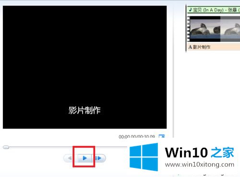Select the music track 宝贝 (In A Day)
This screenshot has height=177, width=240.
pos(214,10)
